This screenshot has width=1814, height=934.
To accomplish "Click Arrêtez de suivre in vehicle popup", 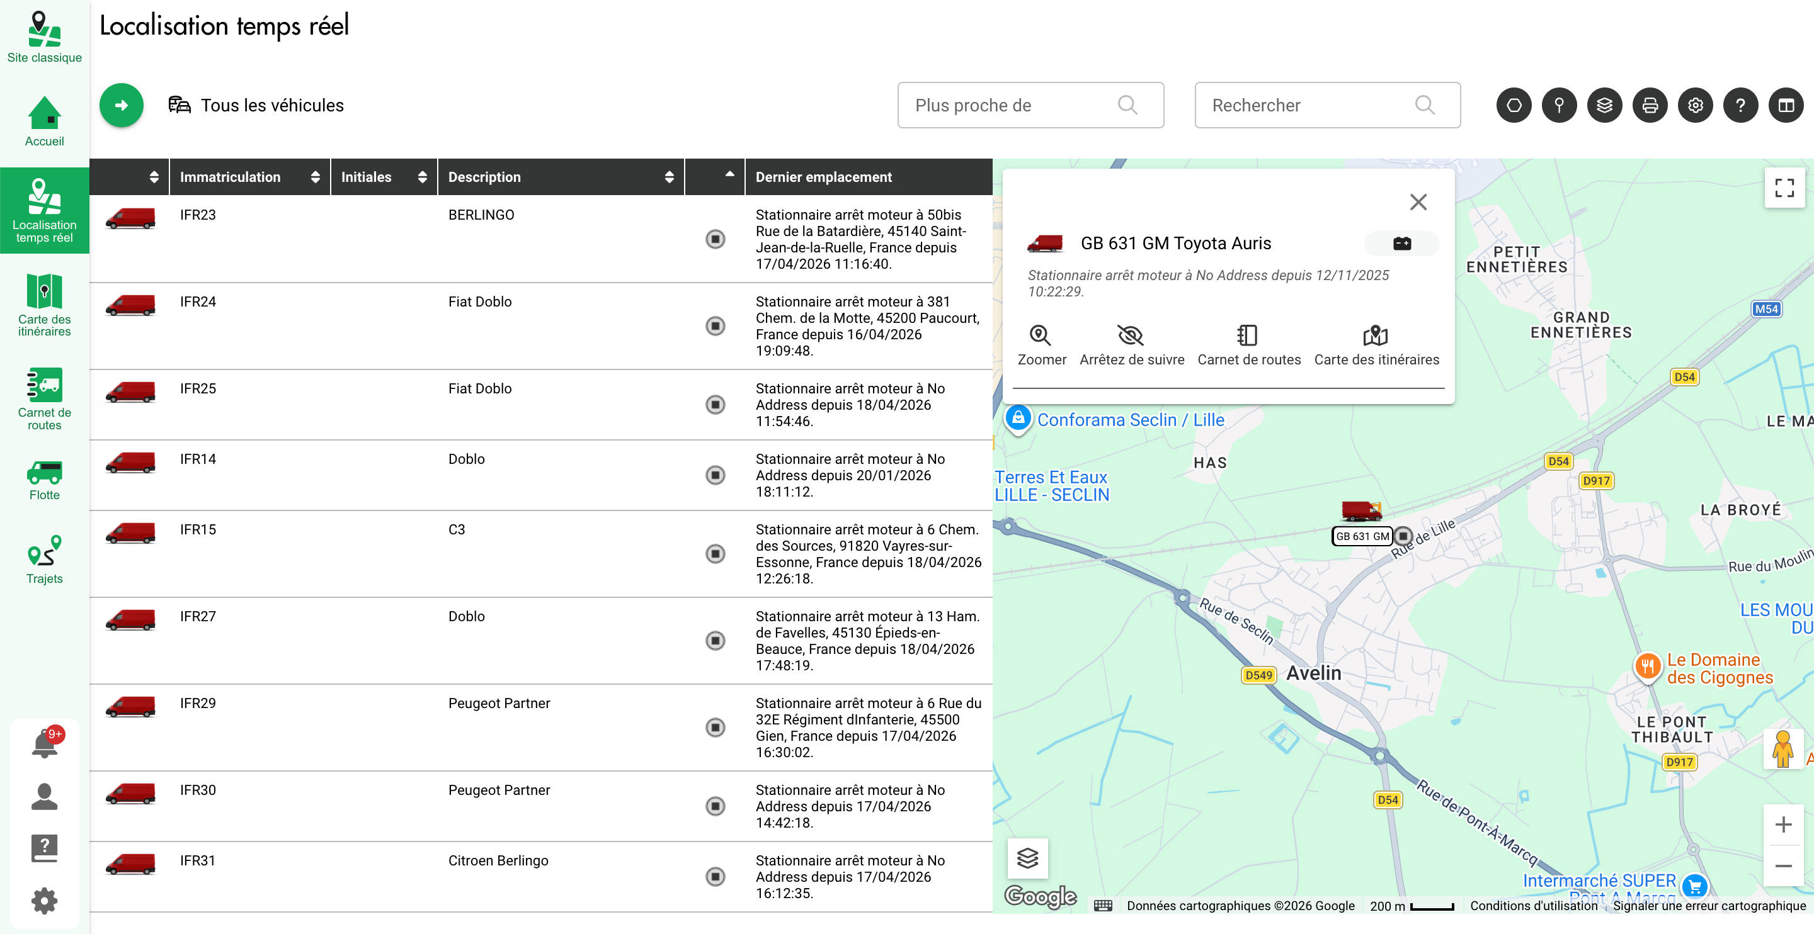I will click(1132, 343).
